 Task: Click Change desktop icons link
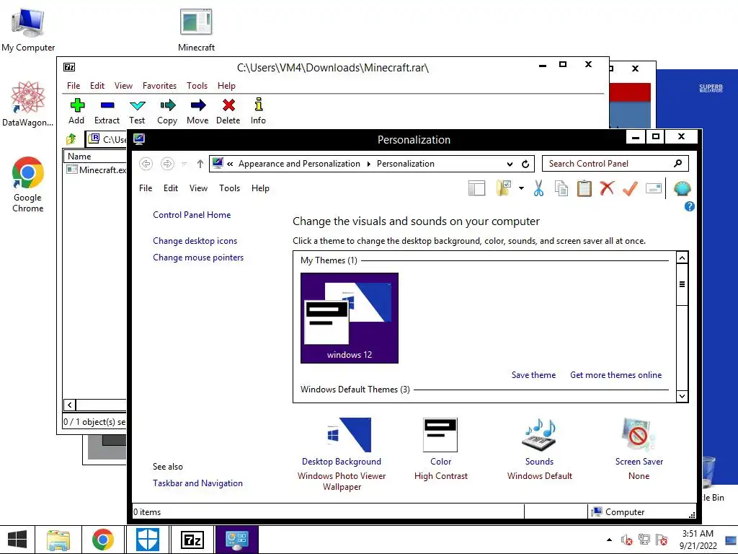coord(195,241)
